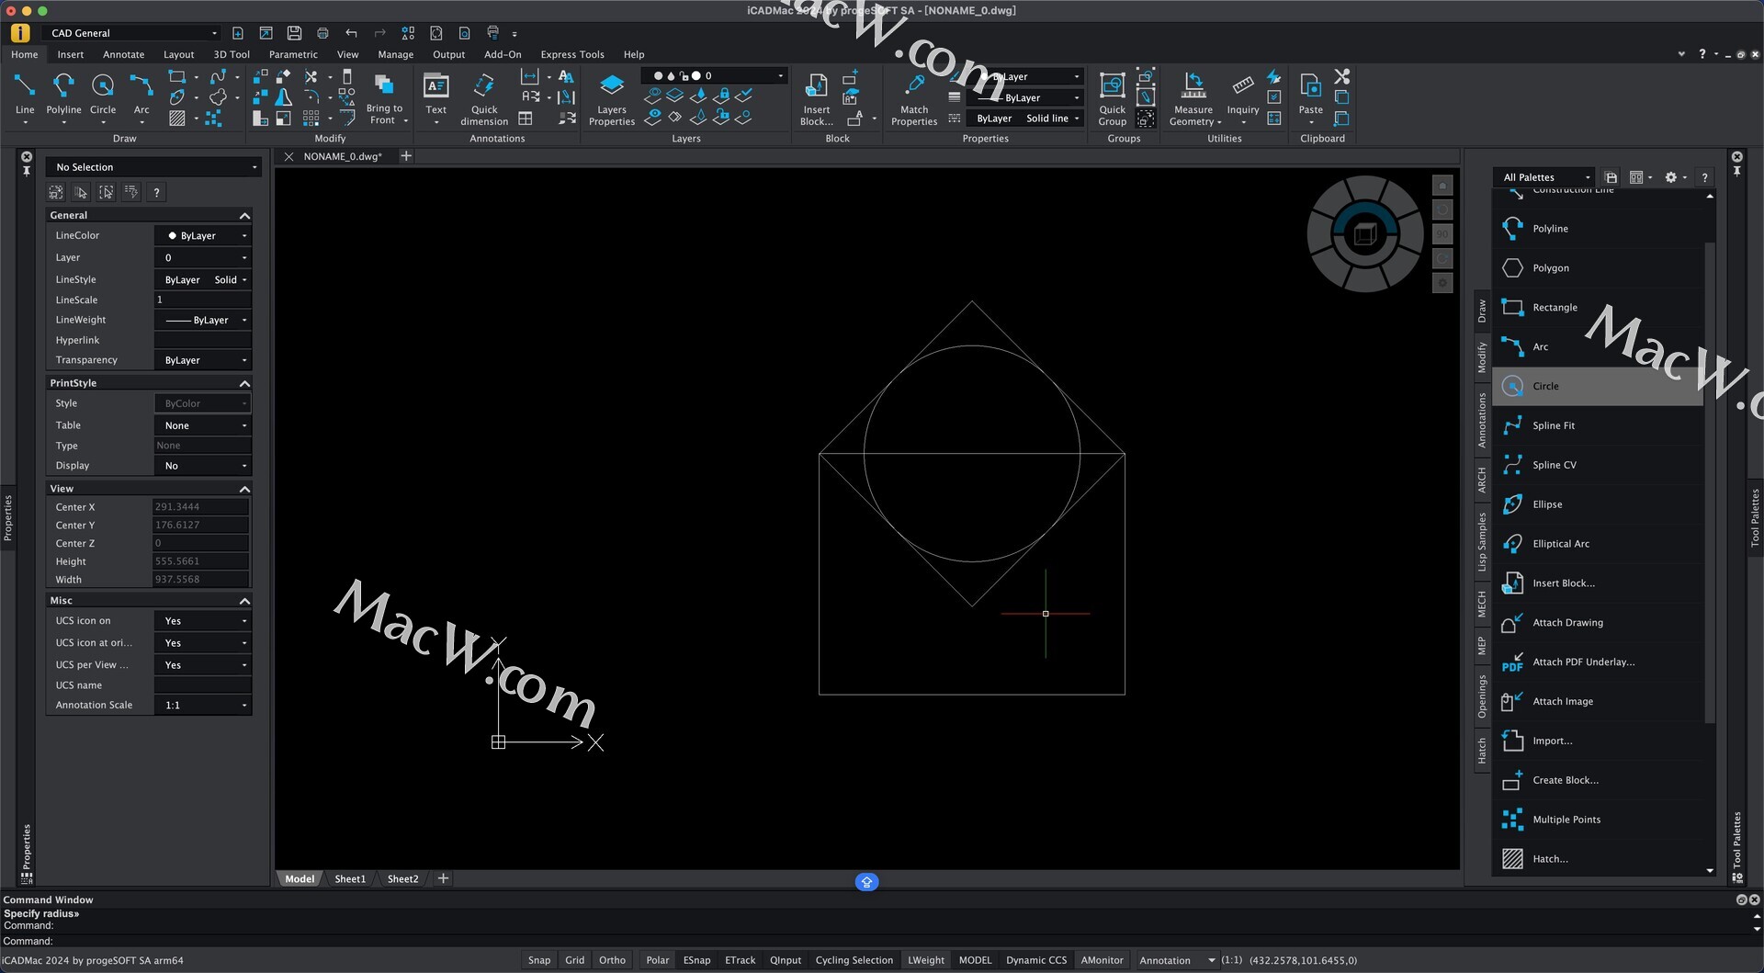Toggle ETrack in status bar
The height and width of the screenshot is (973, 1764).
point(741,960)
